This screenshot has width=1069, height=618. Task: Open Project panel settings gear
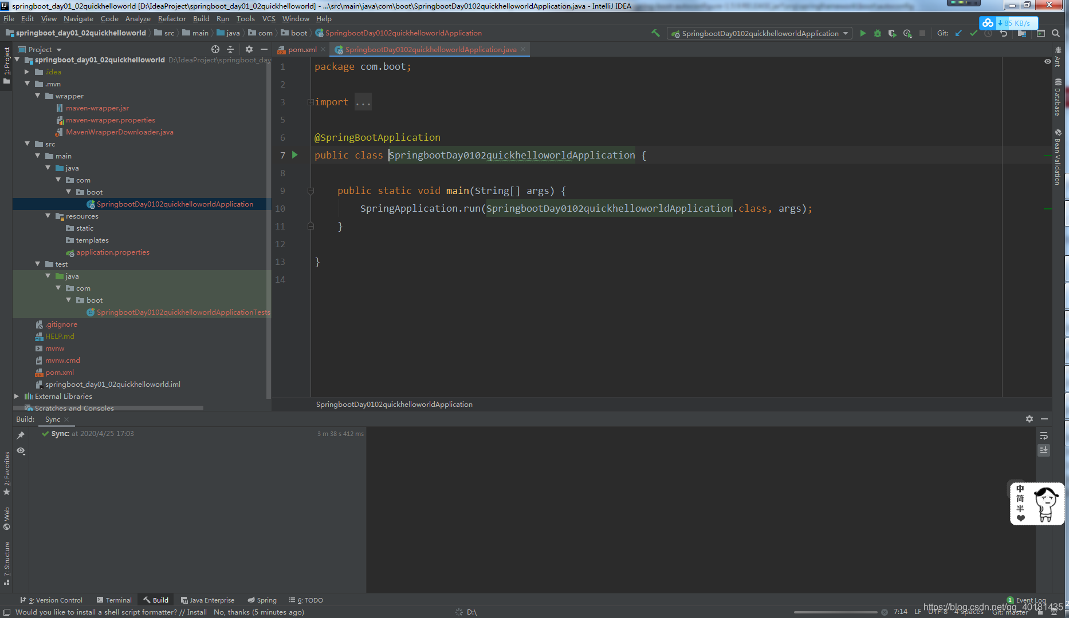tap(249, 49)
